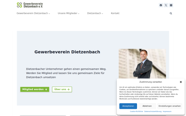Screen dimensions: 186x116
Task: Open the Cookie-Richtlinie link
Action: (x=136, y=111)
